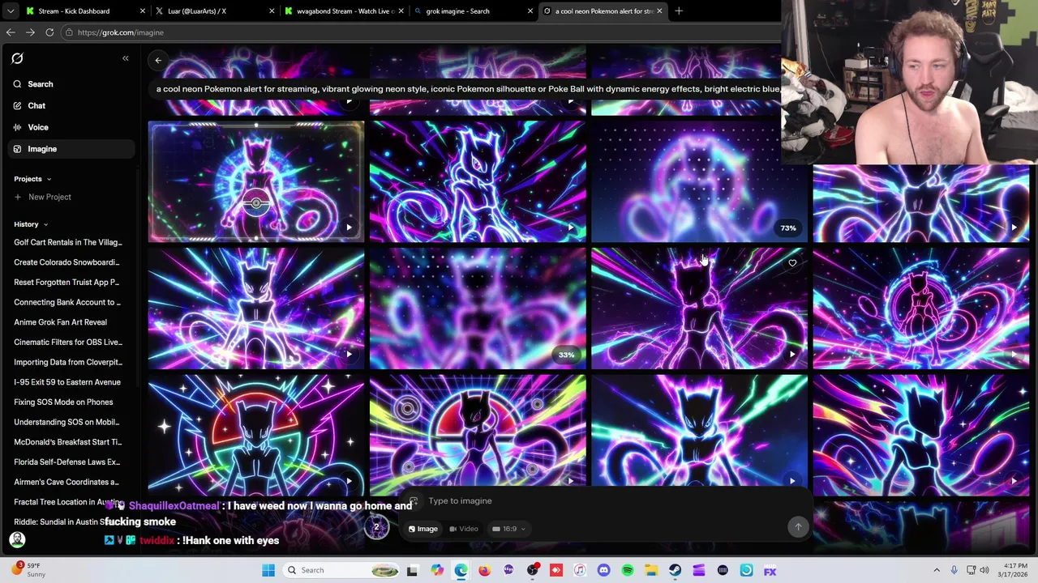Open "Airmen's Cave Coordinates a..." history entry
Viewport: 1038px width, 583px height.
[x=66, y=482]
